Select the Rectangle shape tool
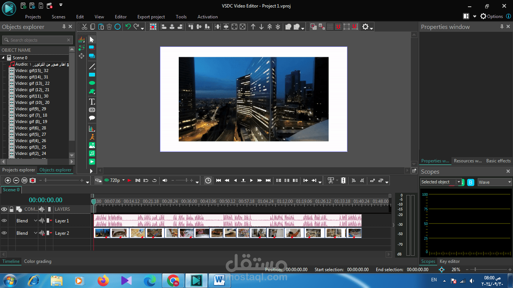This screenshot has width=513, height=288. (x=92, y=75)
